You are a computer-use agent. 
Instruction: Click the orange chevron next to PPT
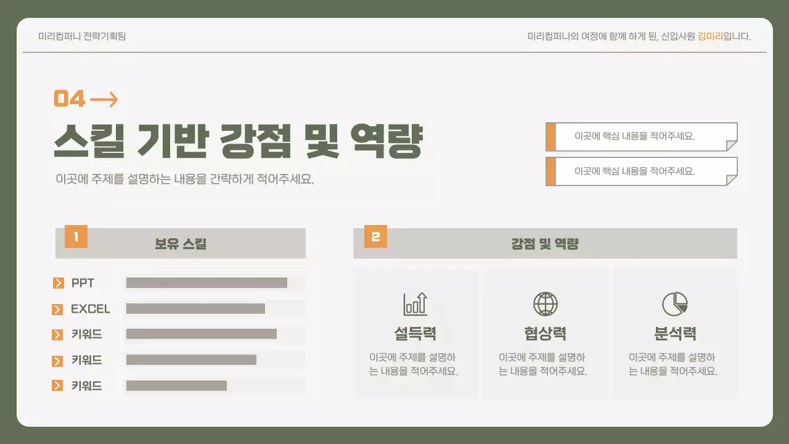click(x=59, y=282)
